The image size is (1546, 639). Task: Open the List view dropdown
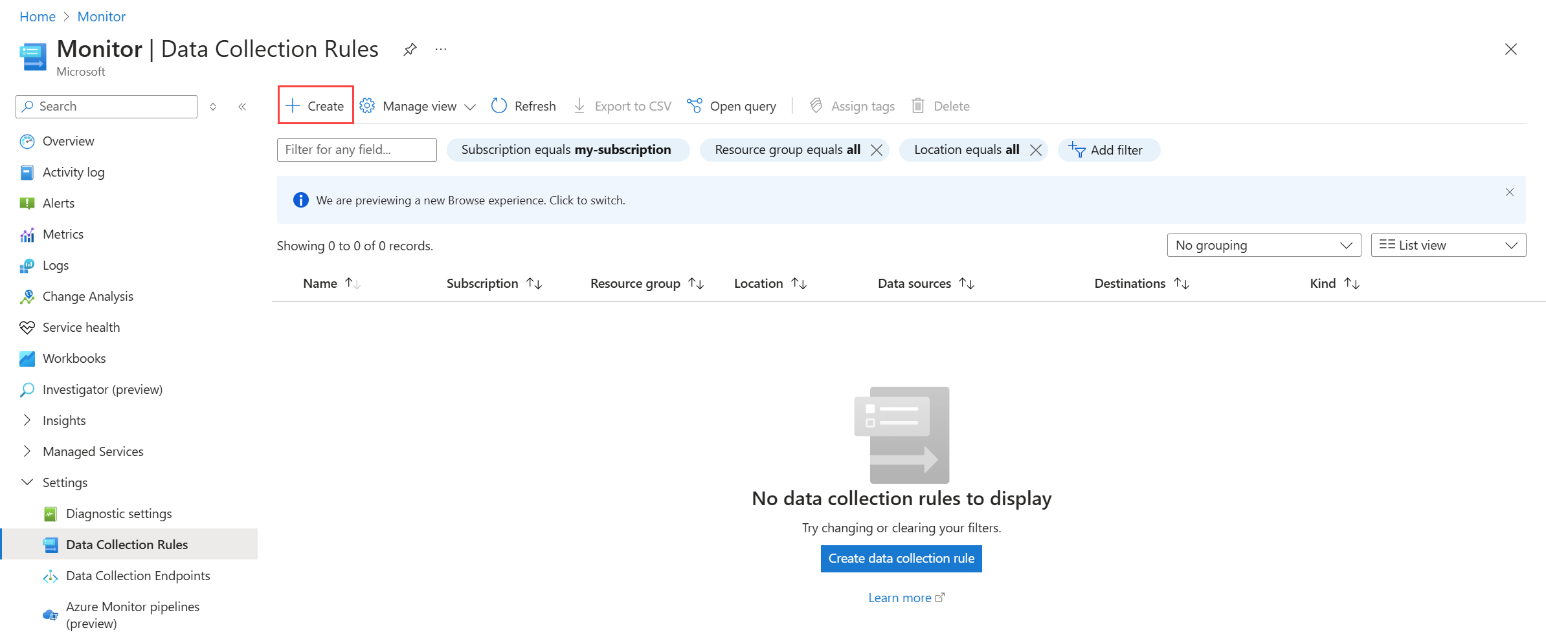(x=1448, y=245)
